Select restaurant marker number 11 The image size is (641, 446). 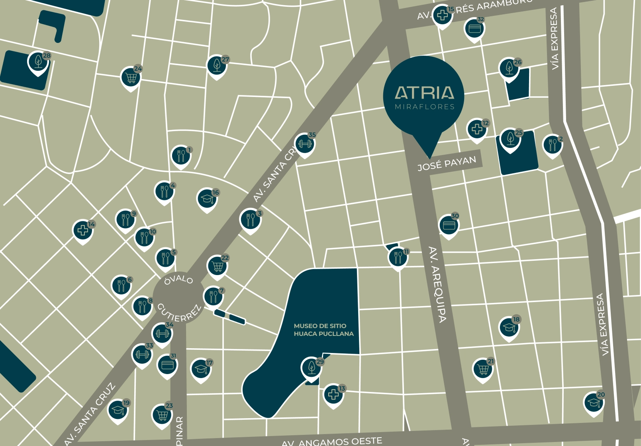398,258
